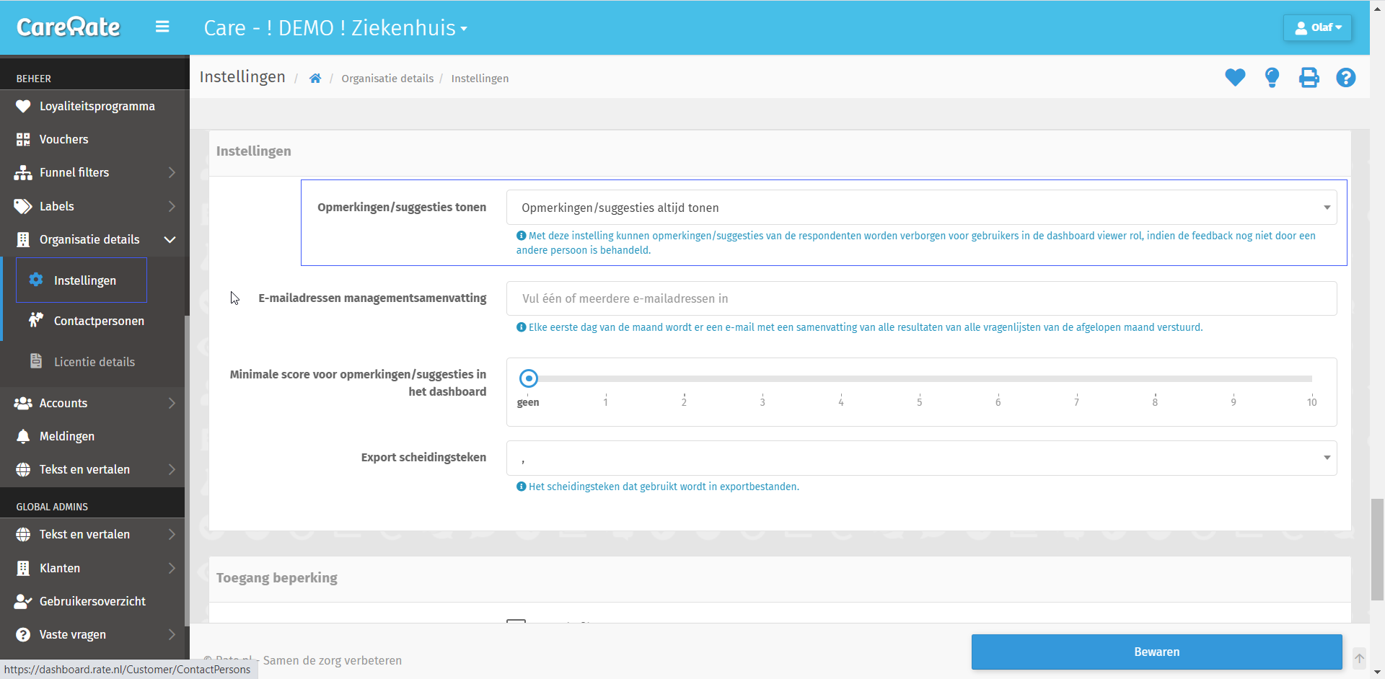Click the info icon under Export scheidingsteken

coord(521,487)
